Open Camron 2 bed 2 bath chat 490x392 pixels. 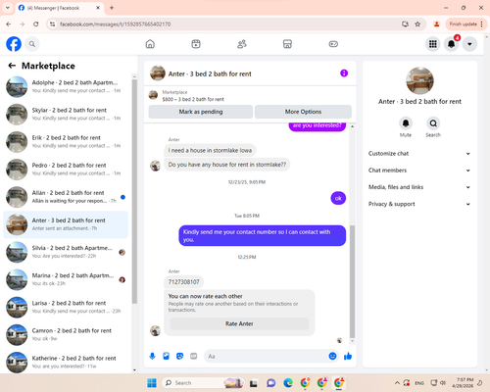(x=66, y=334)
